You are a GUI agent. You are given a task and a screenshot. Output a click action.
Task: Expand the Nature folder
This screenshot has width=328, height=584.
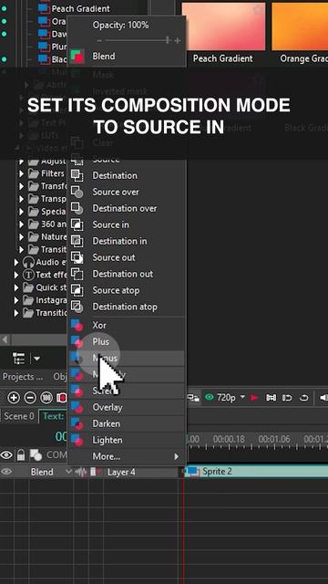pyautogui.click(x=22, y=236)
